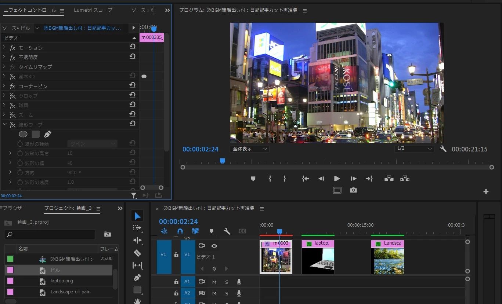Viewport: 502px width, 304px height.
Task: Choose the Track Select Forward tool
Action: [137, 228]
